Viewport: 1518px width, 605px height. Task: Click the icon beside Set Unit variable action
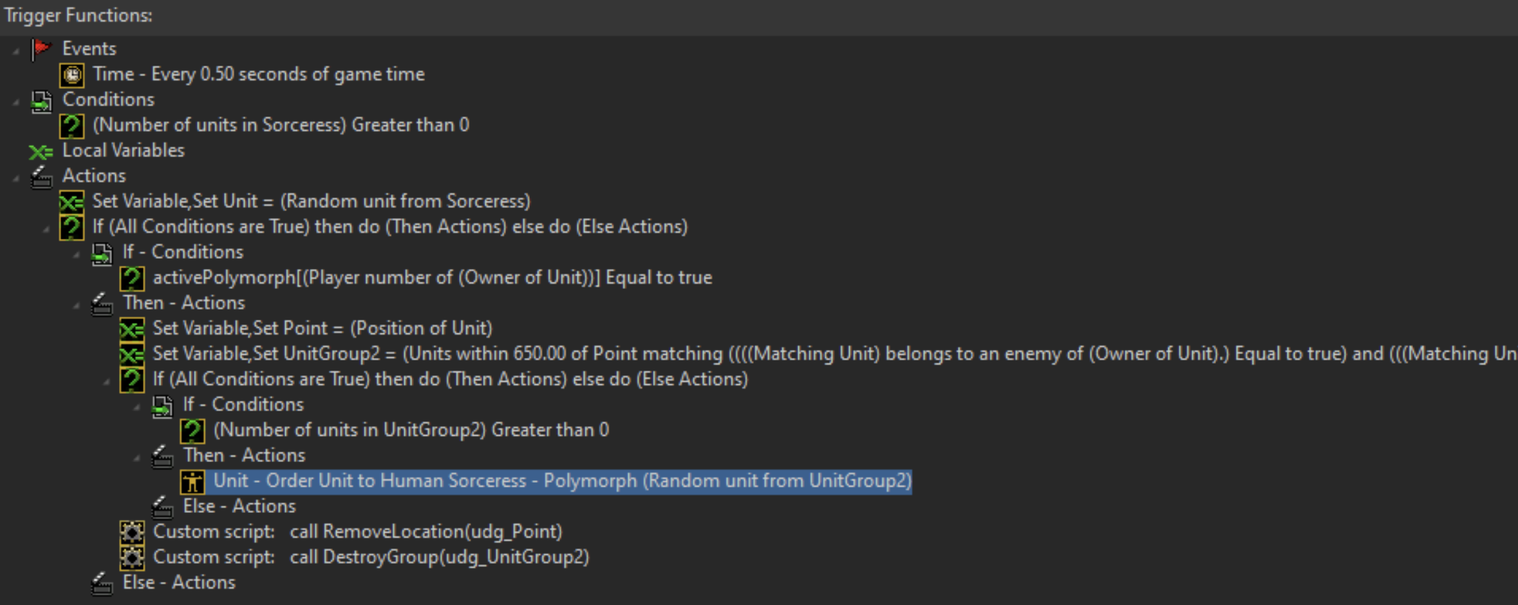coord(71,202)
